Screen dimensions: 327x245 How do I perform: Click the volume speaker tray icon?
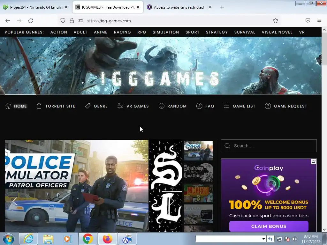295,239
